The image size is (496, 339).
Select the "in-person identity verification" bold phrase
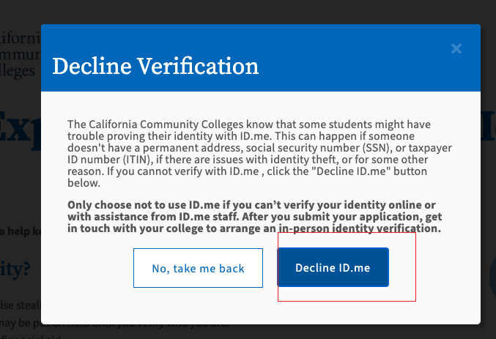360,228
